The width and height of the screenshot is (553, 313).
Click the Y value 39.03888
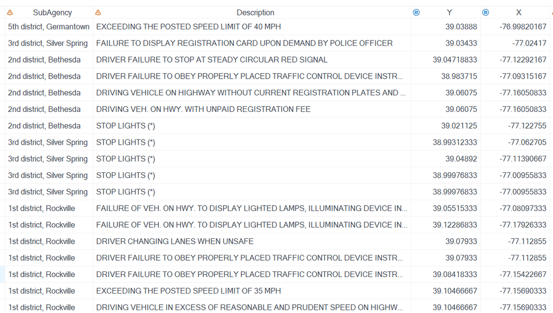pos(461,27)
